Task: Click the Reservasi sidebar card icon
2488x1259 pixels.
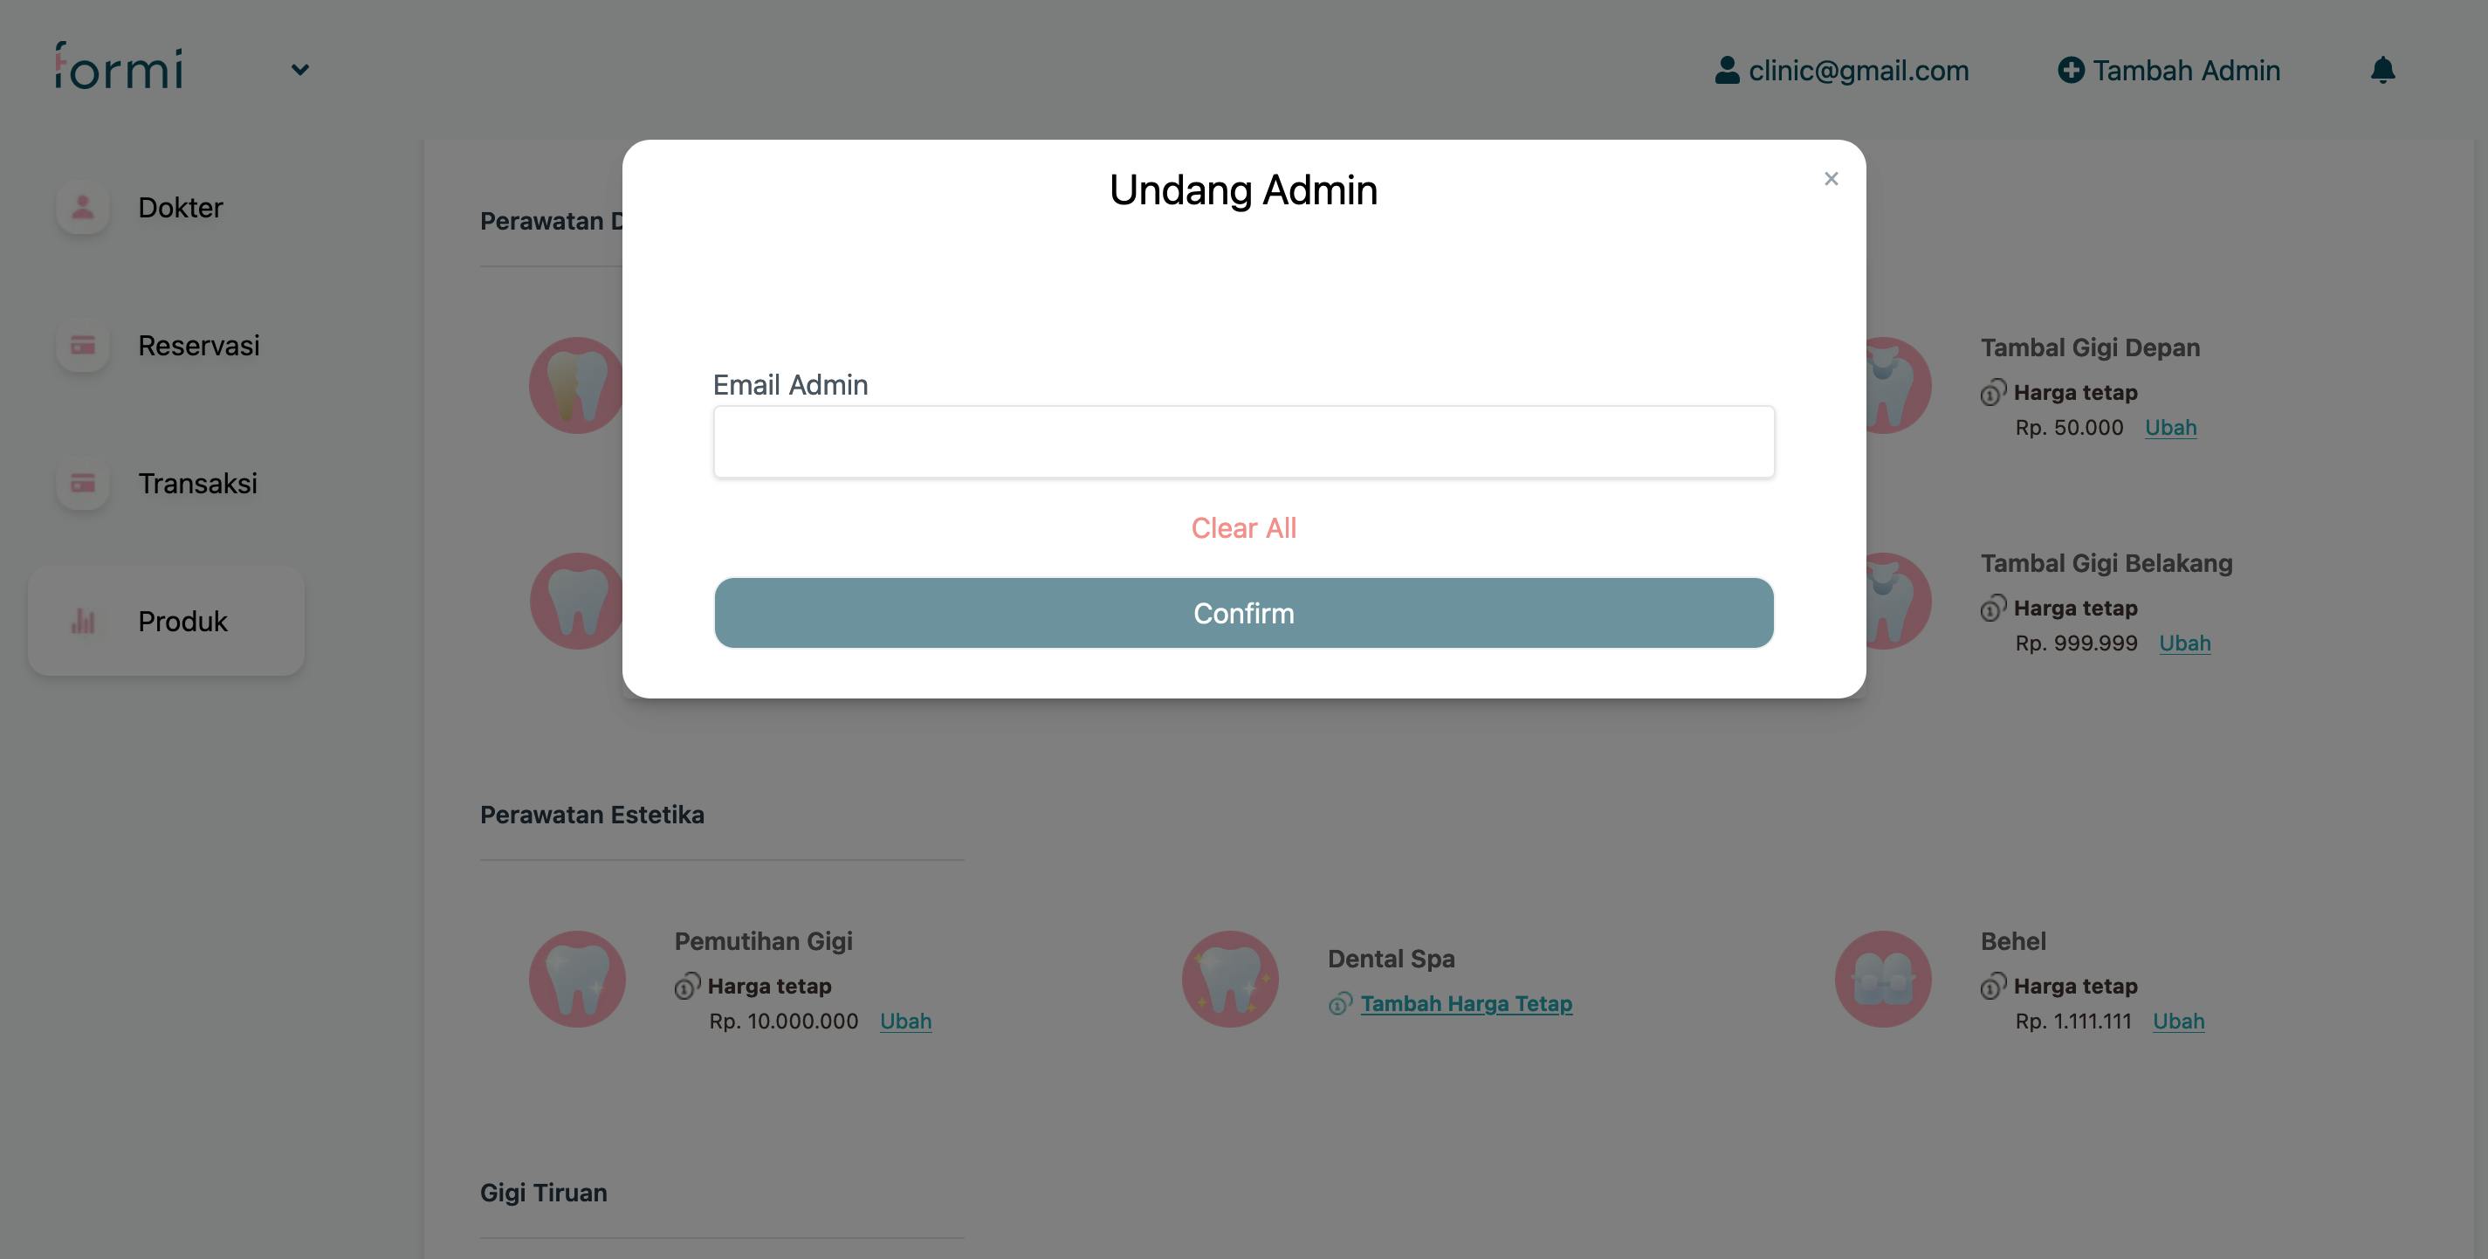Action: pos(83,345)
